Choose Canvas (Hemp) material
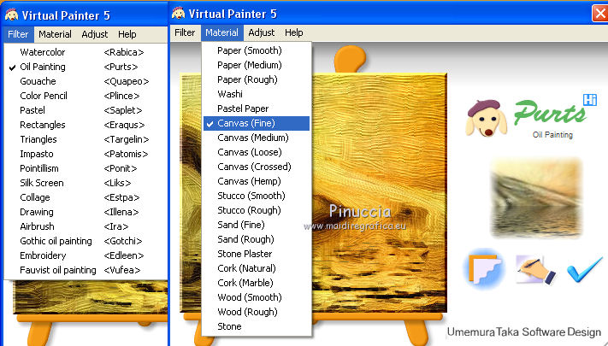Screen dimensions: 608x346 click(257, 181)
